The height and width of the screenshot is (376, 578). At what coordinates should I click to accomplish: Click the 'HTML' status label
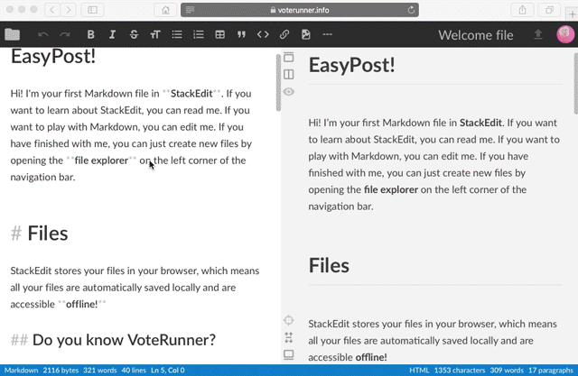pos(419,370)
